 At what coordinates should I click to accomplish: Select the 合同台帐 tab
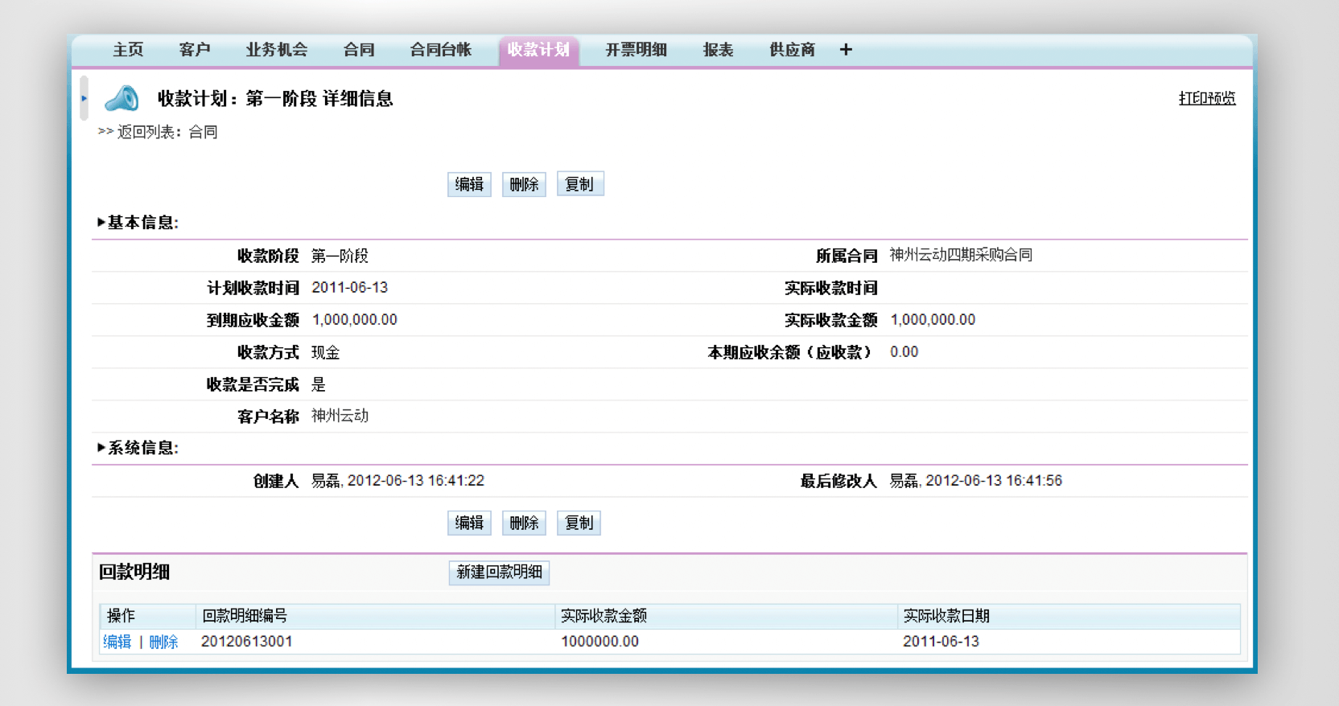(x=441, y=50)
